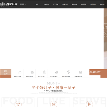Open the 月子百科 navigation item

[93, 4]
